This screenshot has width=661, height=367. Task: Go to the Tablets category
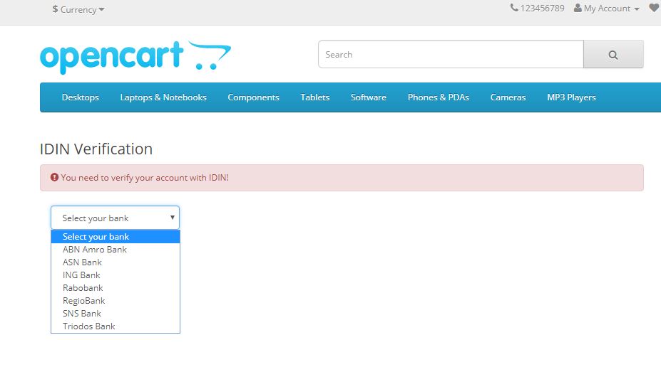point(315,97)
